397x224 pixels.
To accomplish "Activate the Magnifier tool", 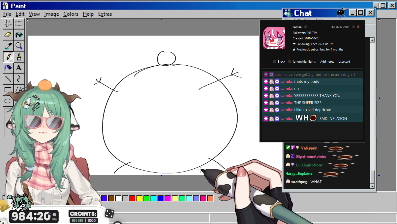I will 19,46.
